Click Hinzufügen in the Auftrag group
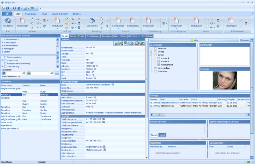 pyautogui.click(x=57, y=22)
